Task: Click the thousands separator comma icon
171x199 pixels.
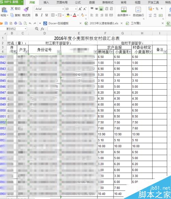Action: 162,9
